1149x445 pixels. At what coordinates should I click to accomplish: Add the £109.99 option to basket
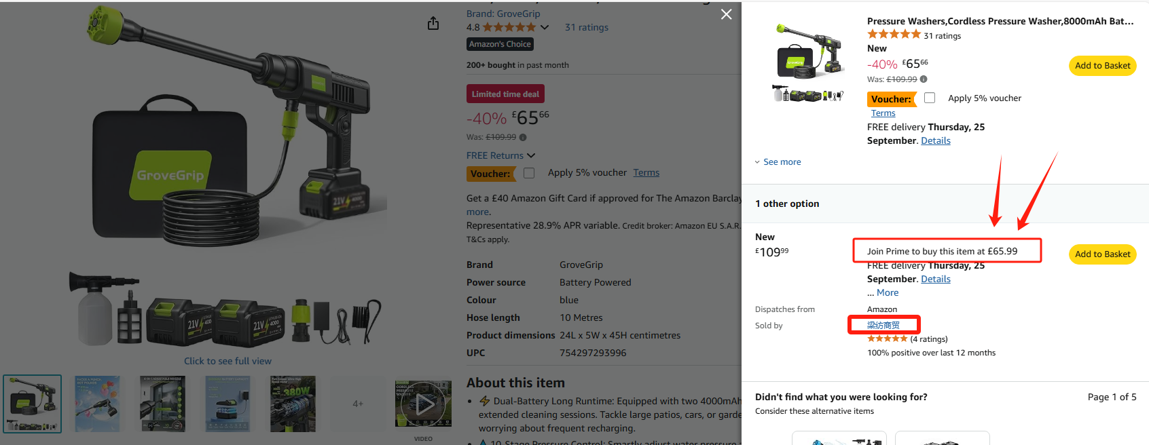click(1102, 254)
